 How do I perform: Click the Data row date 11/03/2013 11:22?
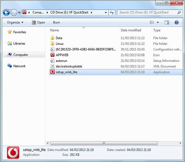[132, 38]
